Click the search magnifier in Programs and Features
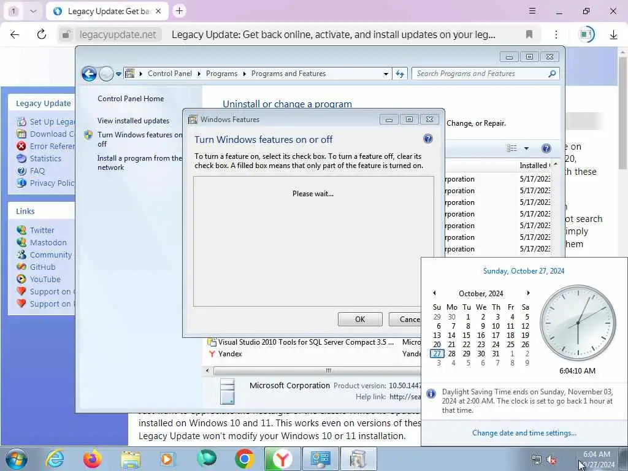 [x=552, y=74]
